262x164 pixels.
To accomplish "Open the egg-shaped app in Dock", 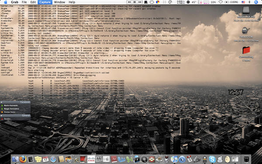I will coord(228,159).
